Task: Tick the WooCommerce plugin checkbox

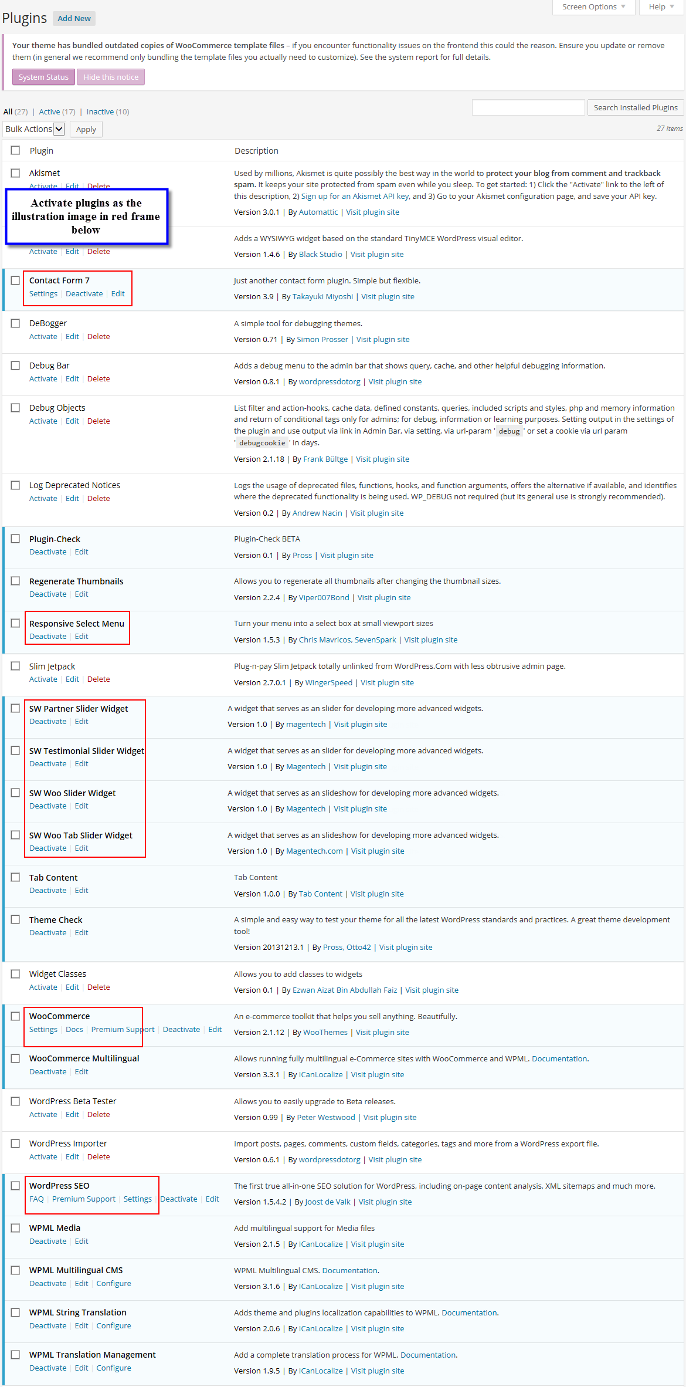Action: pyautogui.click(x=15, y=1016)
